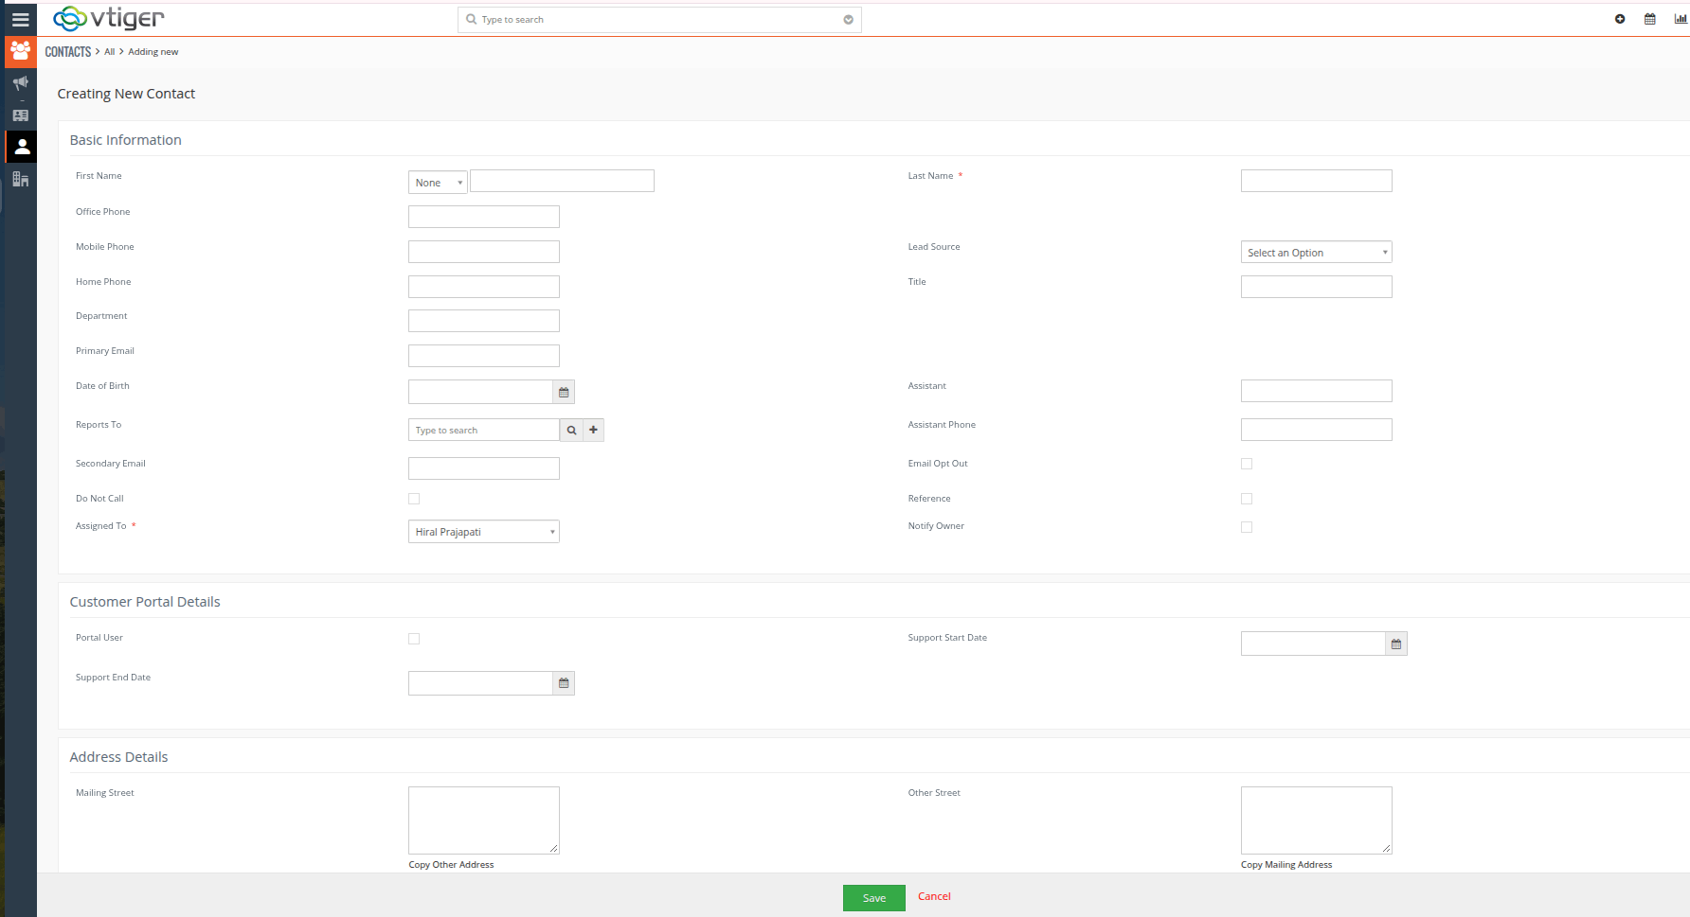The image size is (1690, 917).
Task: Toggle the Do Not Call checkbox
Action: [414, 499]
